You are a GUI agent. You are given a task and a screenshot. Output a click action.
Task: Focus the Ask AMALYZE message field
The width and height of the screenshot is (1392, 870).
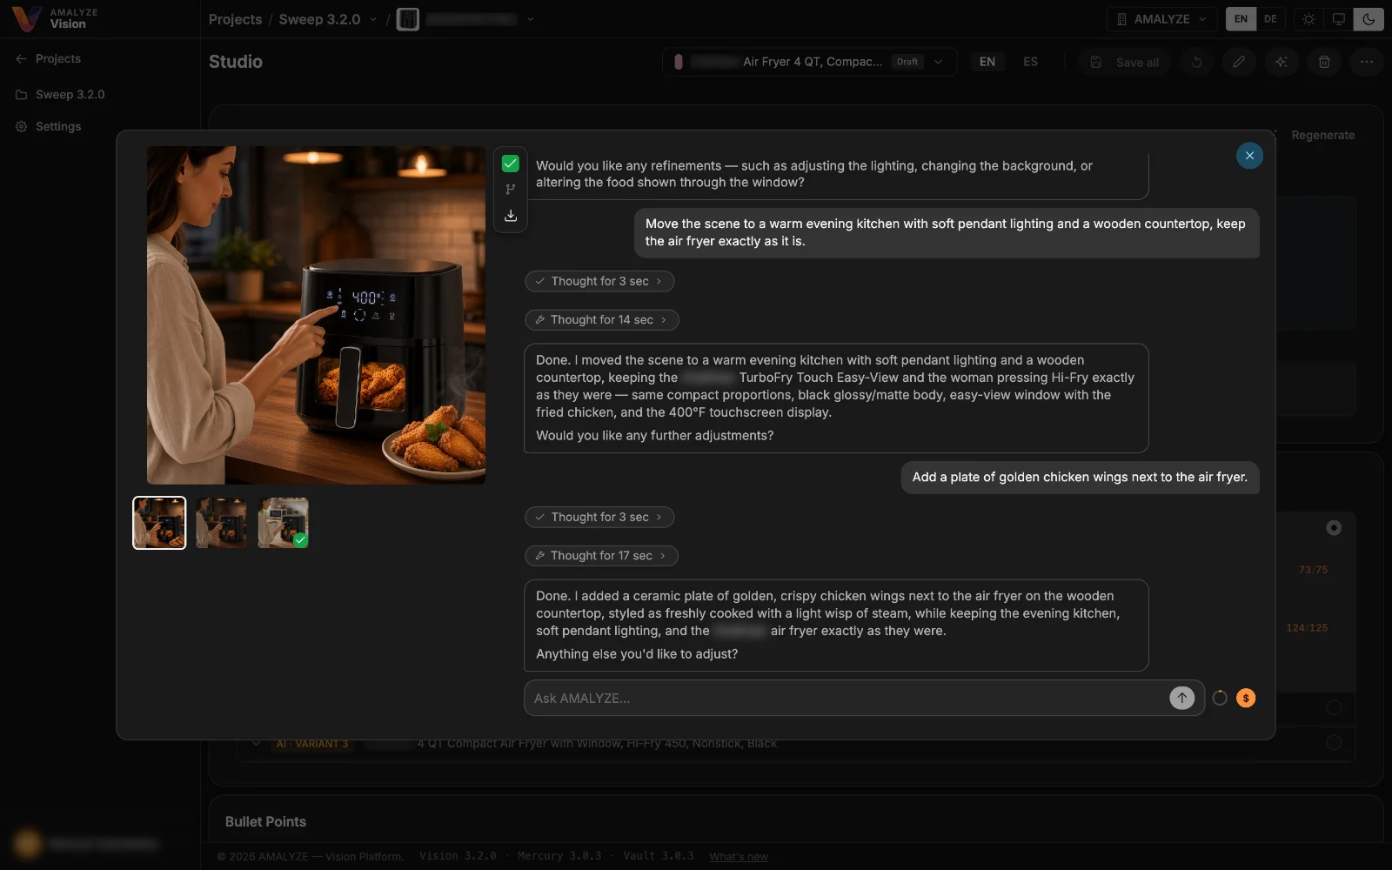click(x=848, y=698)
